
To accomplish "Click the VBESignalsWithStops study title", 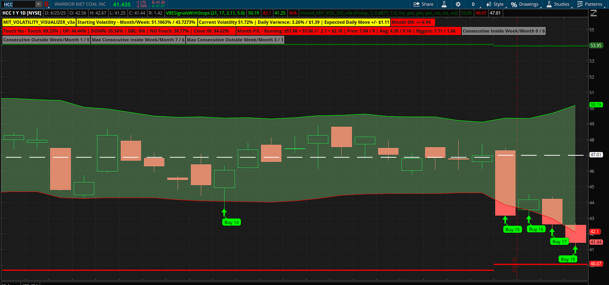I will tap(206, 13).
